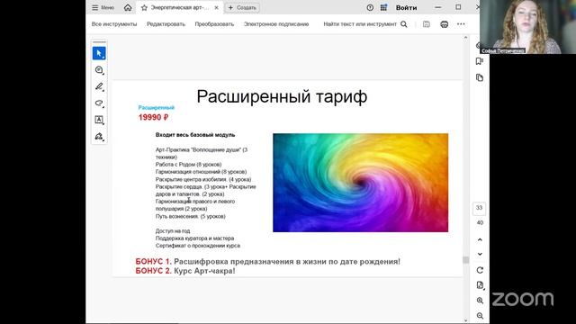The height and width of the screenshot is (324, 576).
Task: Rotate the page with rotate icon
Action: coord(480,270)
